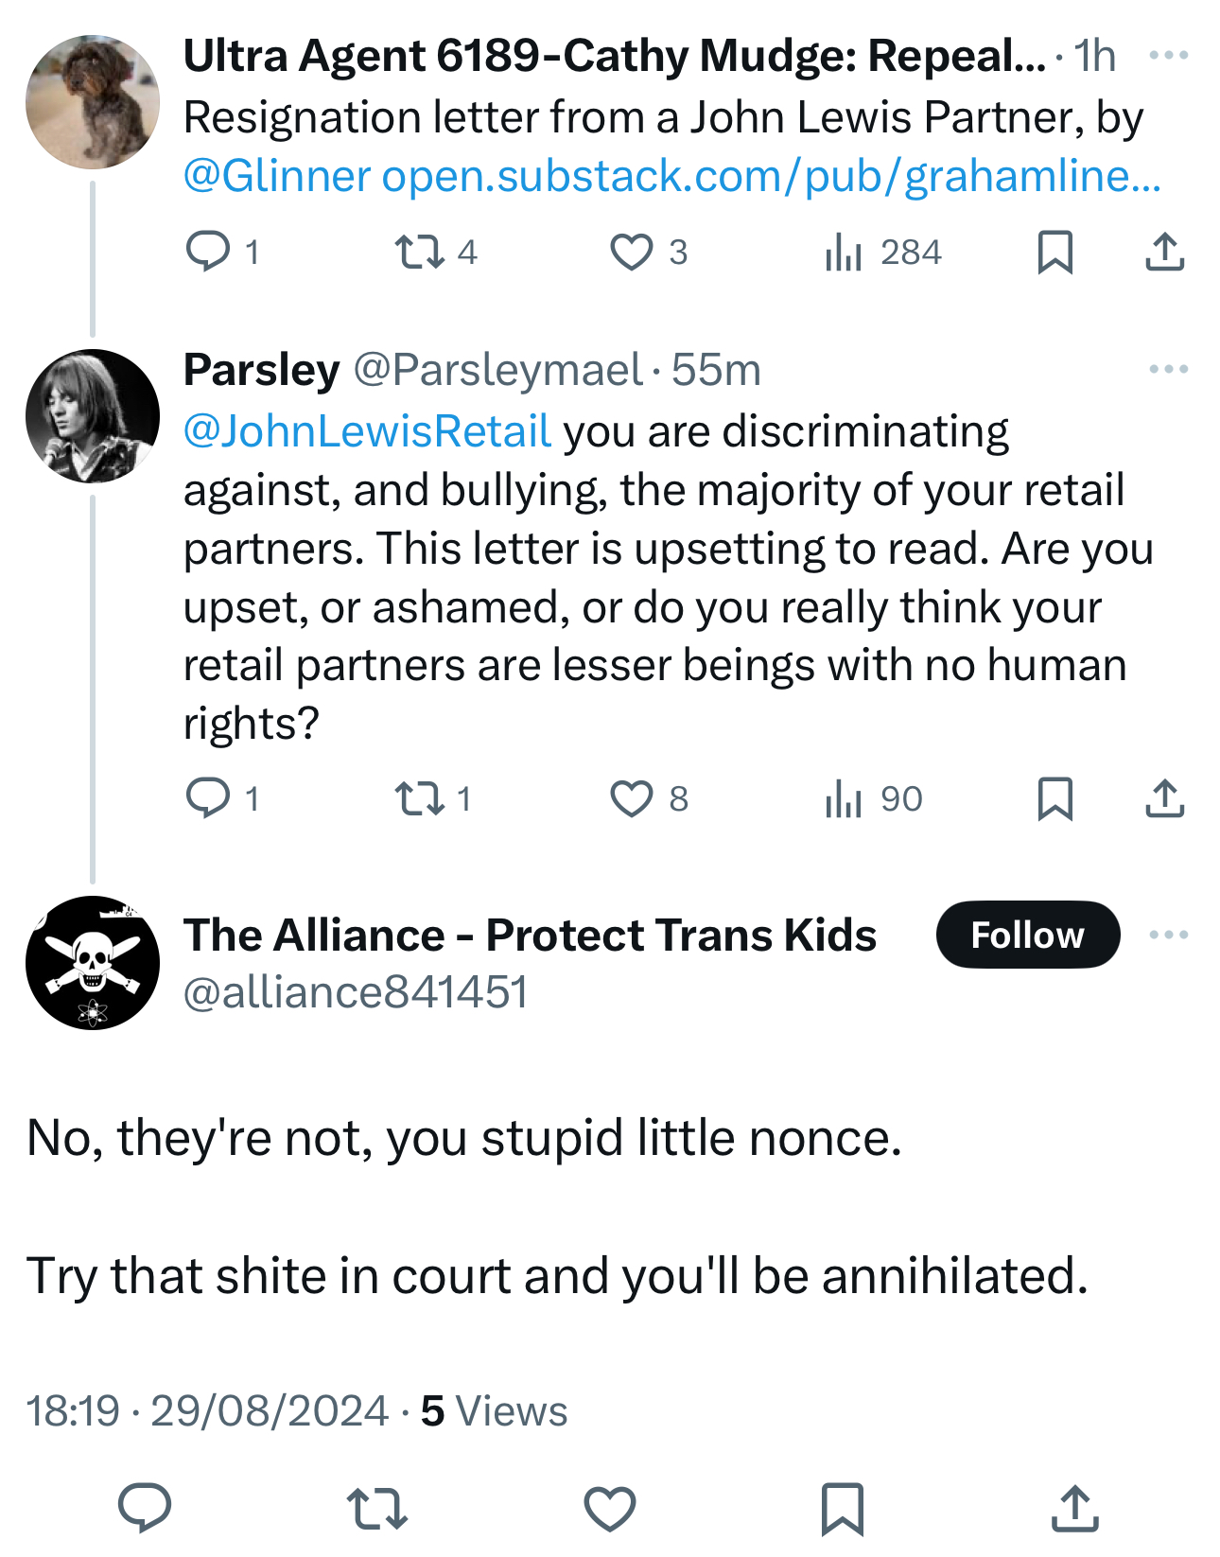Open the skull avatar of The Alliance
This screenshot has height=1557, width=1220.
click(93, 963)
